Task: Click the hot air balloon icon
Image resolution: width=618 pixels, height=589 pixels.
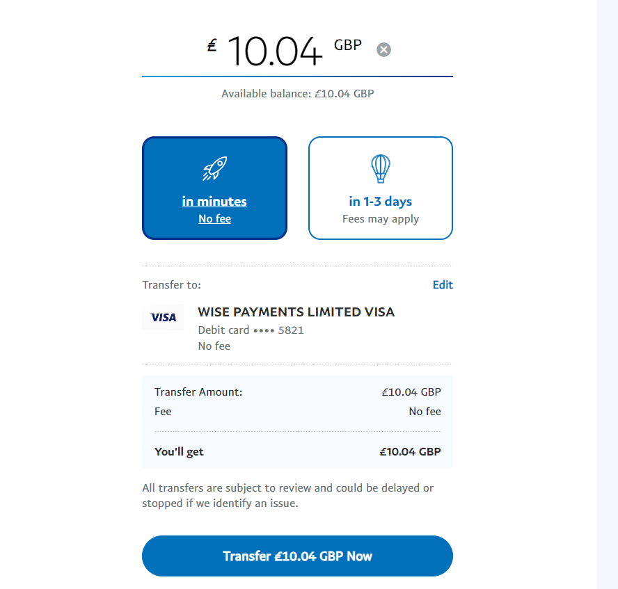Action: (x=381, y=168)
